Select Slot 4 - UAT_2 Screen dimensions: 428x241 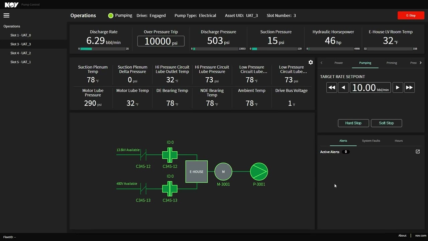(x=33, y=53)
